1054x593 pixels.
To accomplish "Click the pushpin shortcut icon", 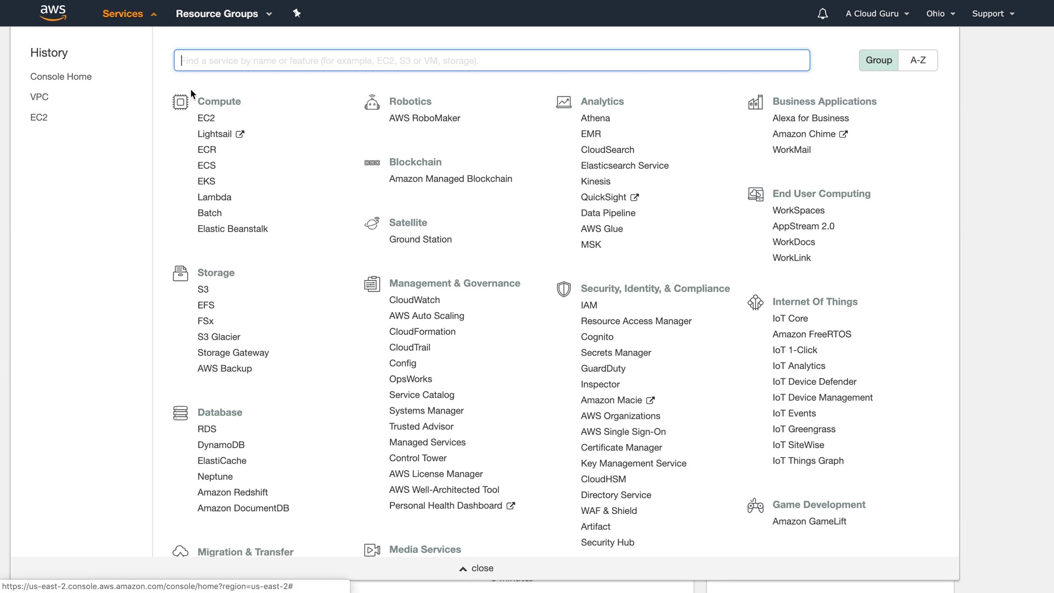I will point(297,13).
